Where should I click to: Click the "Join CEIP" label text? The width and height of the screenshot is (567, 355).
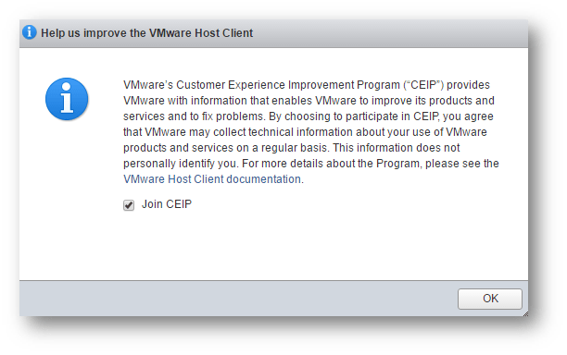pos(167,204)
